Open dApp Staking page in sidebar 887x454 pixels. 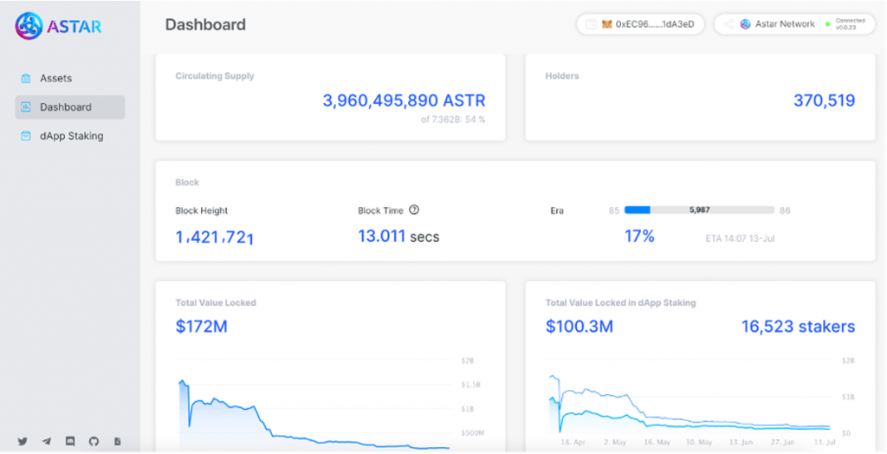(71, 136)
